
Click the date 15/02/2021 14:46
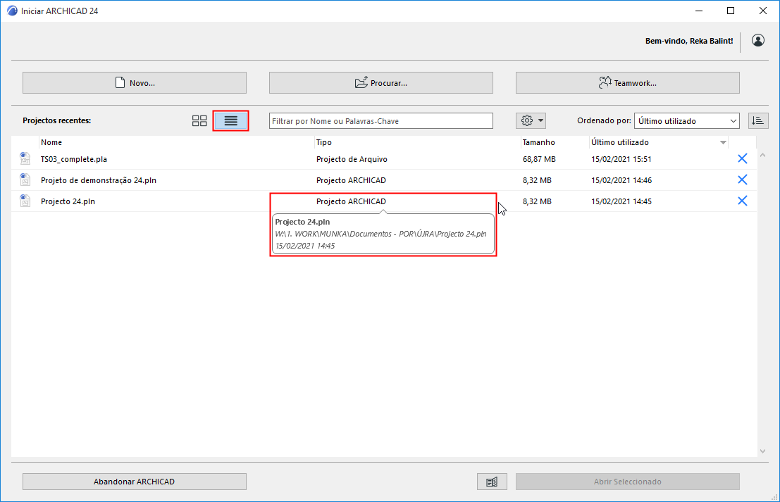(x=621, y=180)
